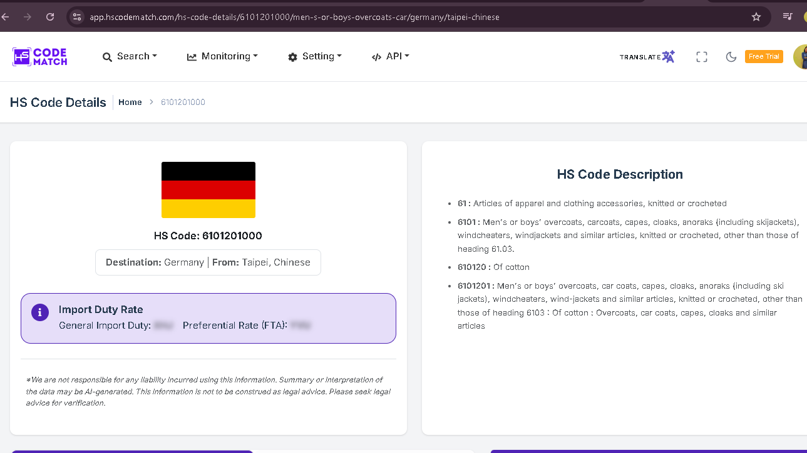
Task: Expand the Monitoring dropdown menu
Action: pyautogui.click(x=222, y=56)
